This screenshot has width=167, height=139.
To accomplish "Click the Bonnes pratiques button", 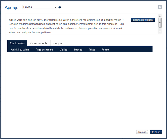I will pos(143,20).
